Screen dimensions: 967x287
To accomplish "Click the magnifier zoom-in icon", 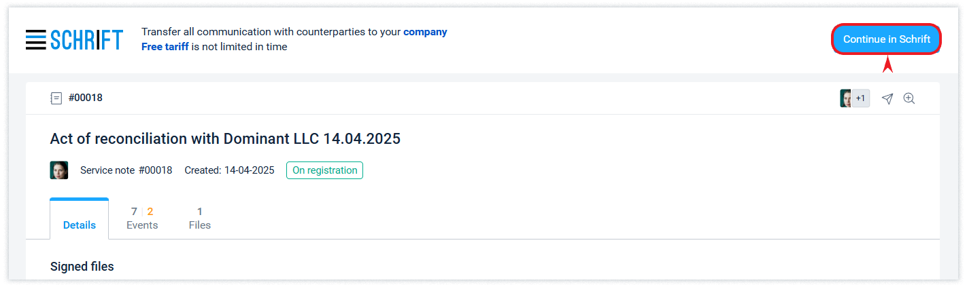I will pos(909,98).
